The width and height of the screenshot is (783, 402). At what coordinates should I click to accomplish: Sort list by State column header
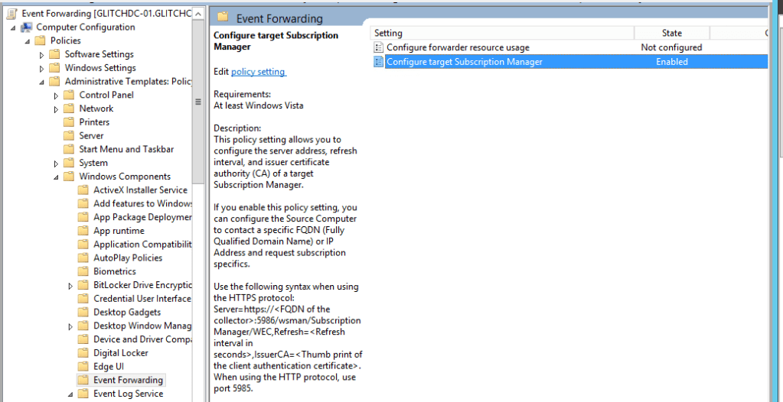point(671,33)
